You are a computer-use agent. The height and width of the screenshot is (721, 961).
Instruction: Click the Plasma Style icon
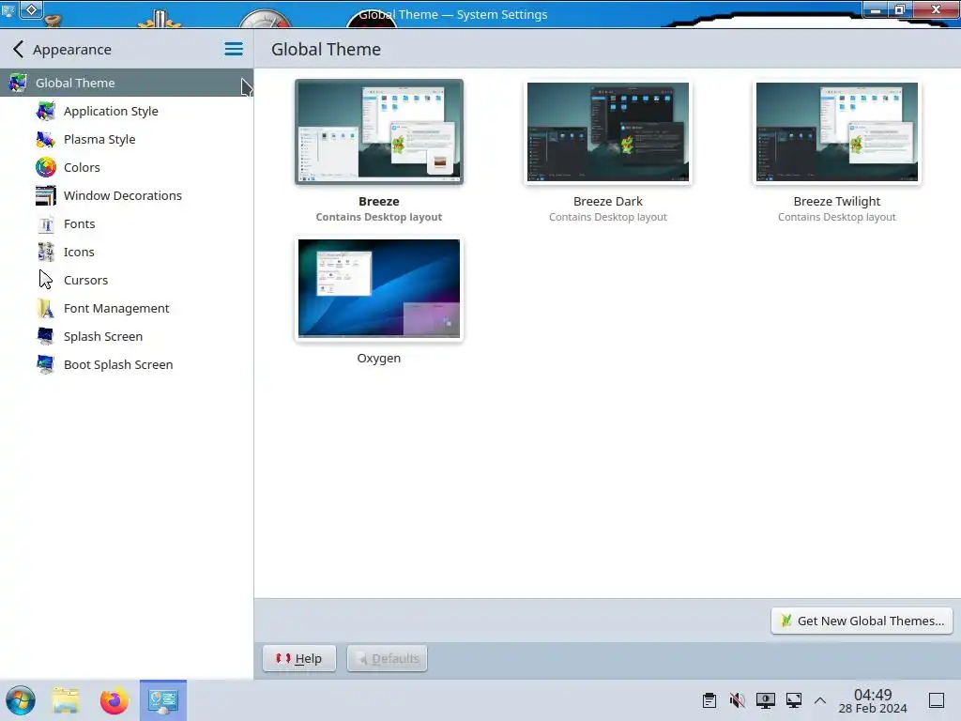[x=45, y=139]
